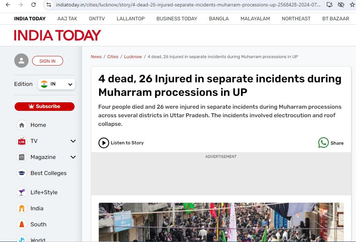The image size is (356, 242).
Task: Click the Share text next to WhatsApp
Action: click(337, 143)
